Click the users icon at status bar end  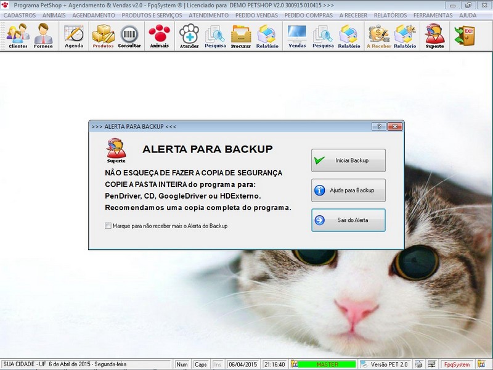[x=481, y=364]
